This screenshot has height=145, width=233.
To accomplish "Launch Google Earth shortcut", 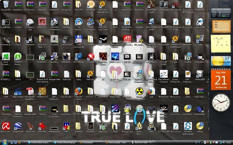I will [18, 126].
